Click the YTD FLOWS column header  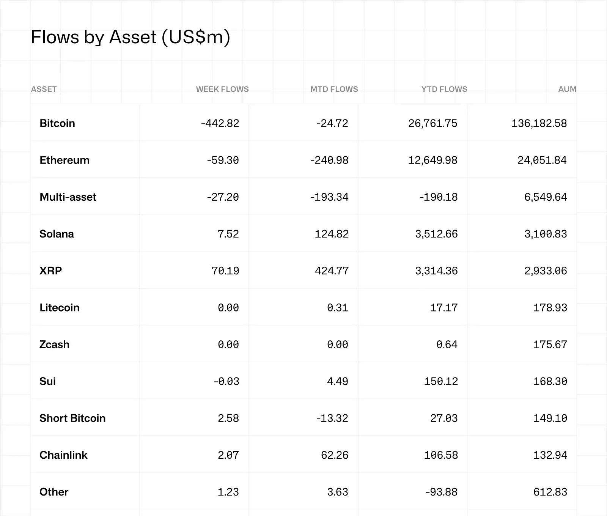(x=444, y=89)
